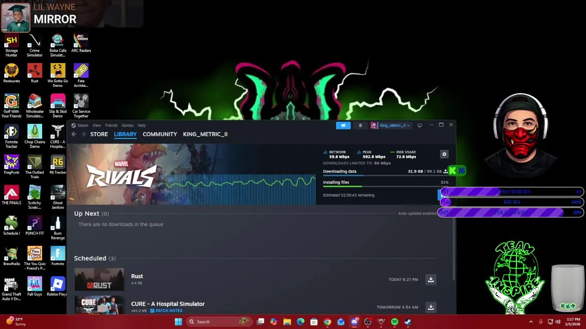
Task: Open the Friends menu
Action: click(x=111, y=125)
